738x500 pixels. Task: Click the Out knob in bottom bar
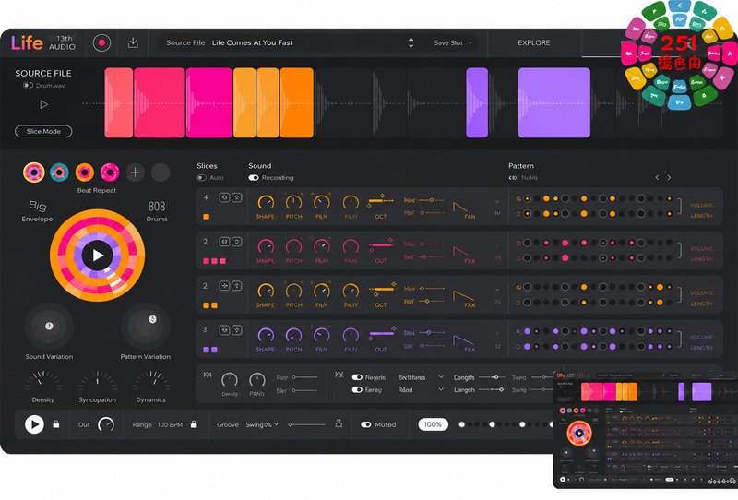[106, 424]
